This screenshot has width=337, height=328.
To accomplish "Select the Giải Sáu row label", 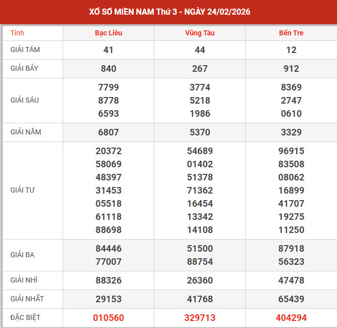I will coord(25,100).
